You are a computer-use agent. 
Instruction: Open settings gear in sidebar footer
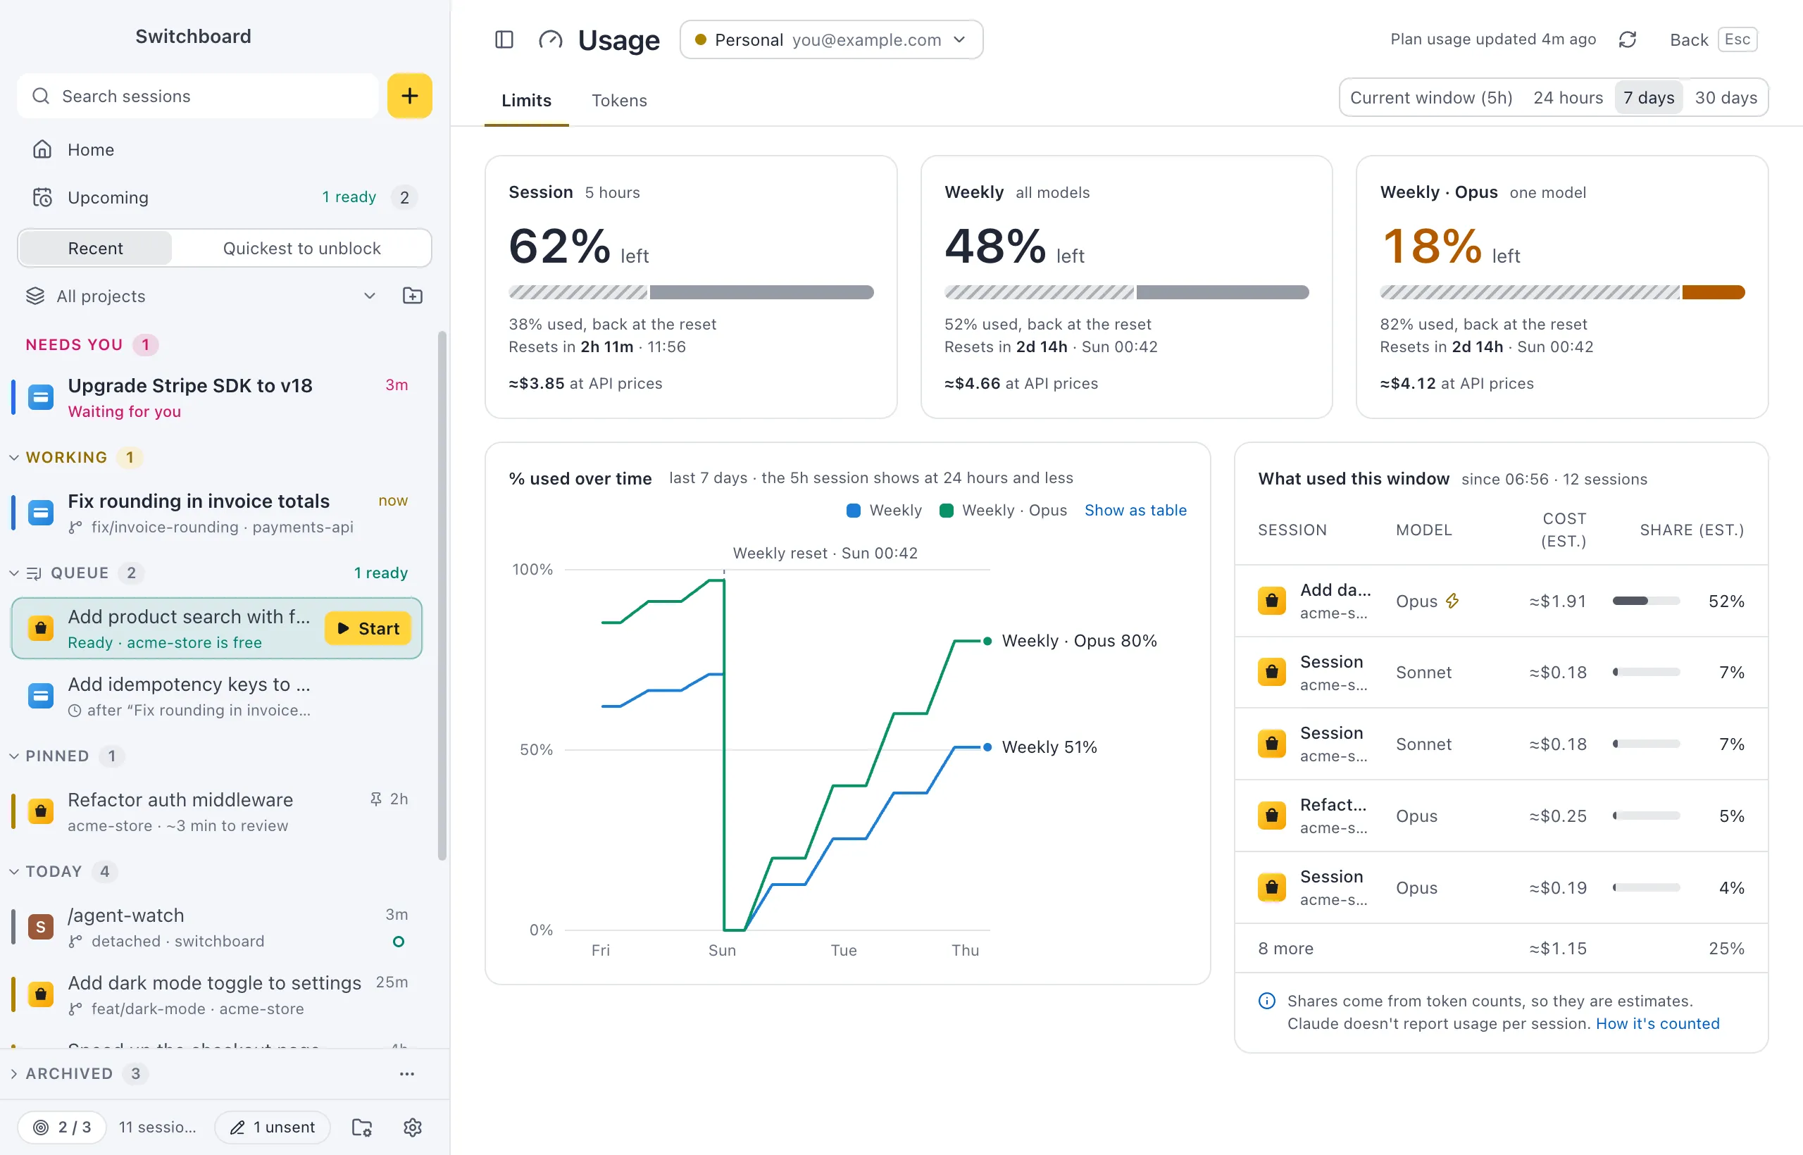(x=413, y=1127)
